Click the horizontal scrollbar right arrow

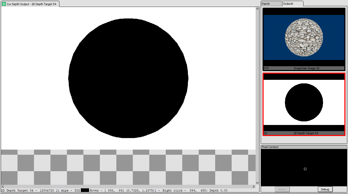pyautogui.click(x=254, y=186)
